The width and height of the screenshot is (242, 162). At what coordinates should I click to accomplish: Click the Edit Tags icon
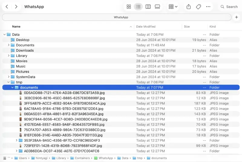[198, 7]
